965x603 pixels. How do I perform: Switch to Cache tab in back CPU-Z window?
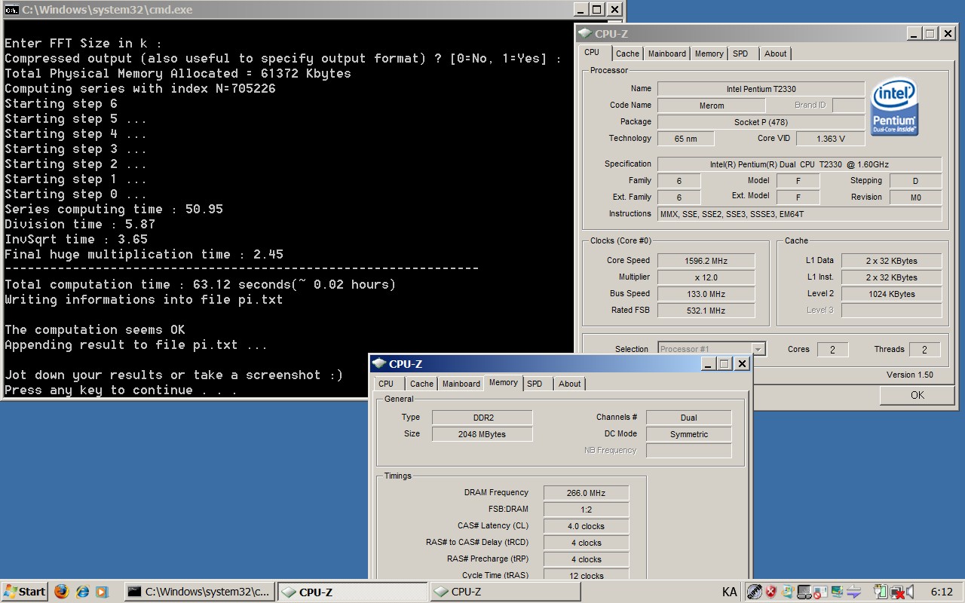627,54
